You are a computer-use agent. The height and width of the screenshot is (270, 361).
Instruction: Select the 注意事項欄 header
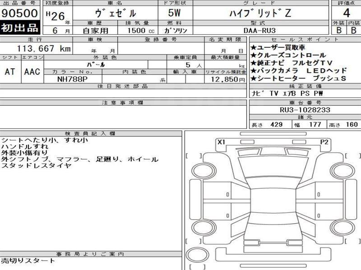point(122,103)
